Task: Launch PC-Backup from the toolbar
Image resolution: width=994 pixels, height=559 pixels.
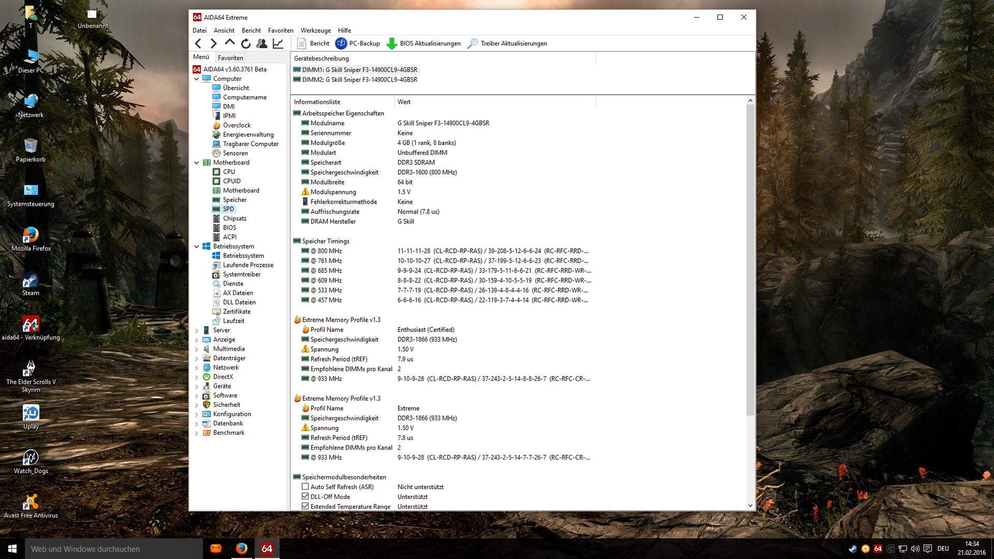Action: point(358,44)
